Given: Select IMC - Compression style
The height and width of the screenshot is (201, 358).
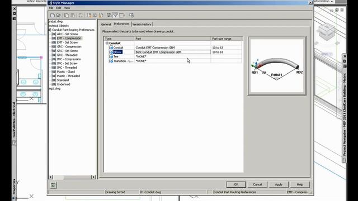Looking at the screenshot, I should (x=69, y=59).
